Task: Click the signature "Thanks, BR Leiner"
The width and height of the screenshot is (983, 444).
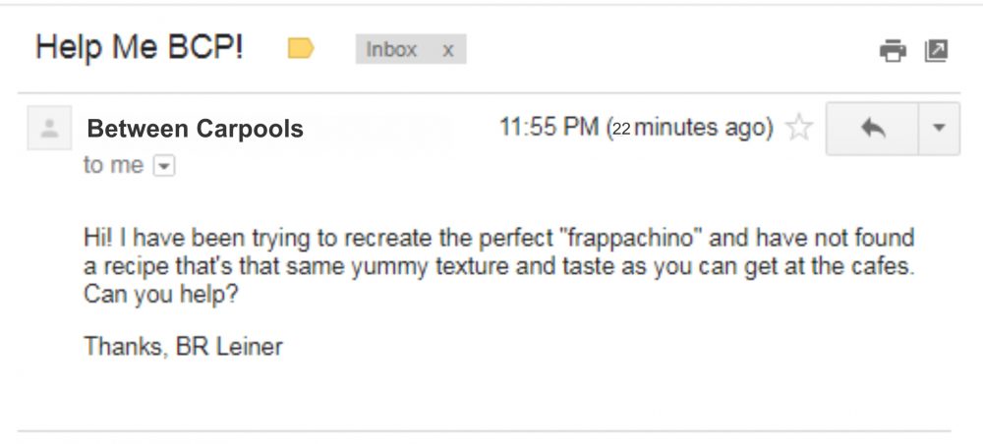Action: [183, 346]
